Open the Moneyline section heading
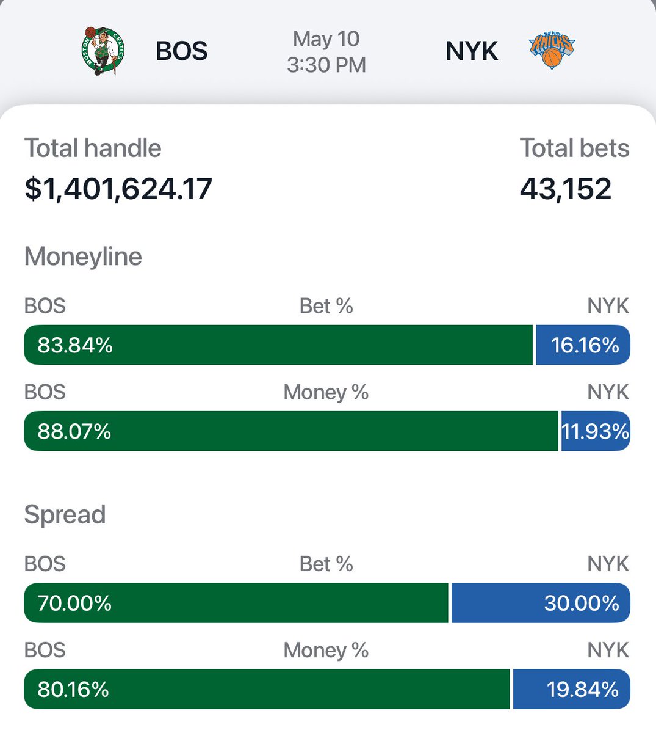 [x=83, y=257]
